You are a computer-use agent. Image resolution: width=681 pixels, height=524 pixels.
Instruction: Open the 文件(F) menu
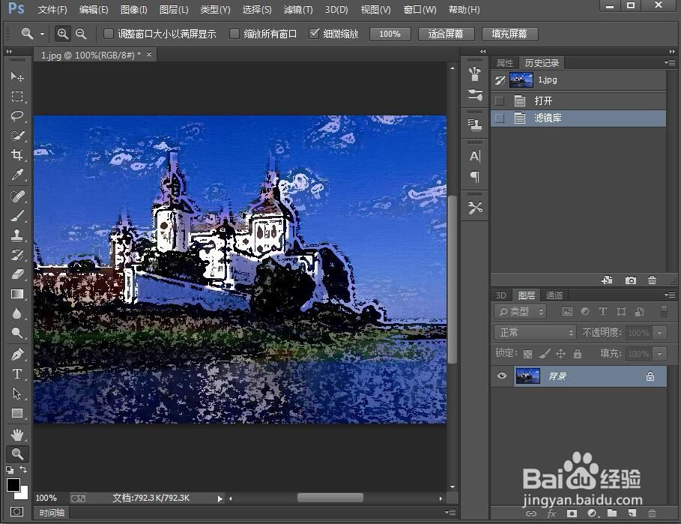tap(52, 9)
